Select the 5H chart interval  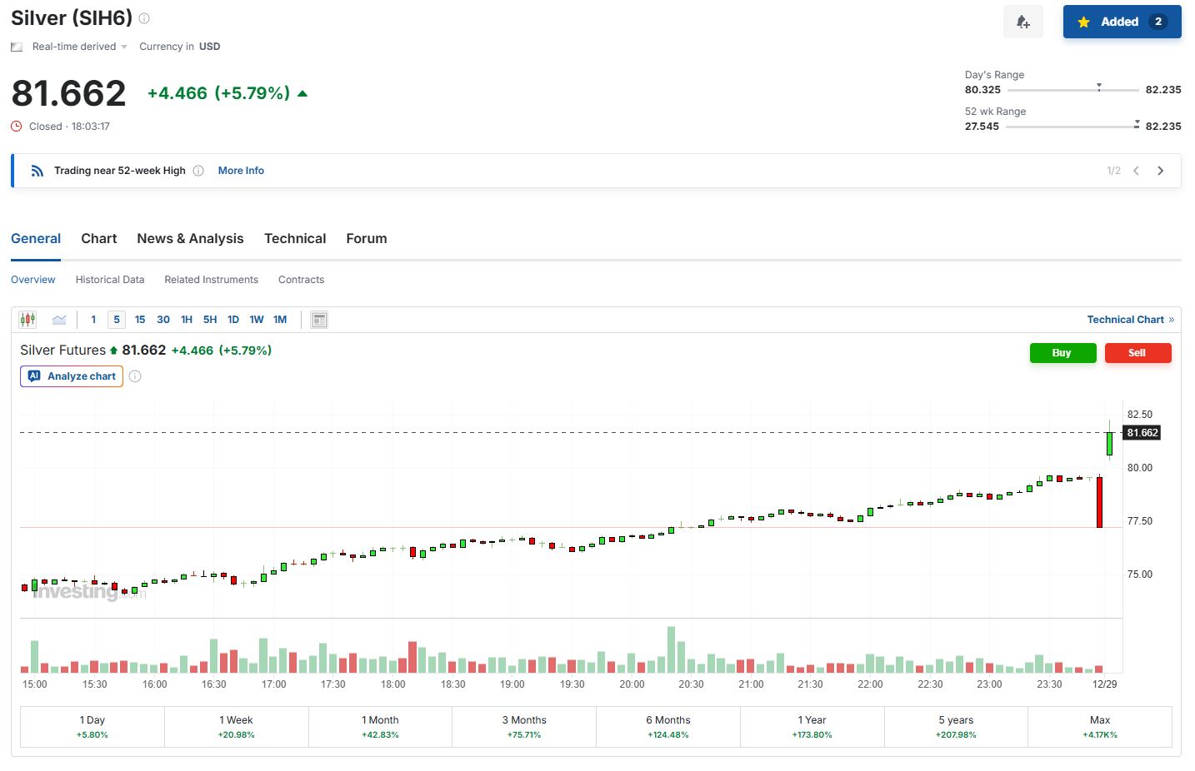210,320
